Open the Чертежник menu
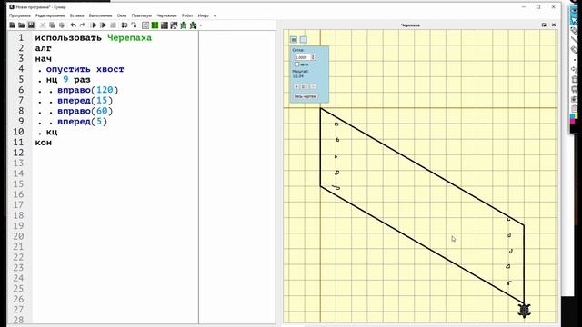 coord(166,15)
